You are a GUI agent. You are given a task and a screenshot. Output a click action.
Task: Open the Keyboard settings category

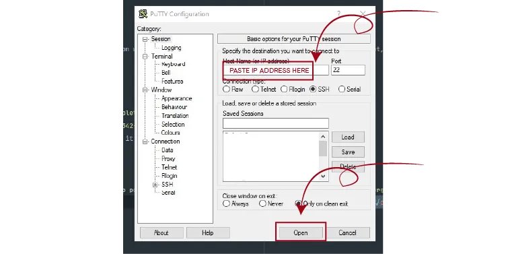click(x=174, y=64)
